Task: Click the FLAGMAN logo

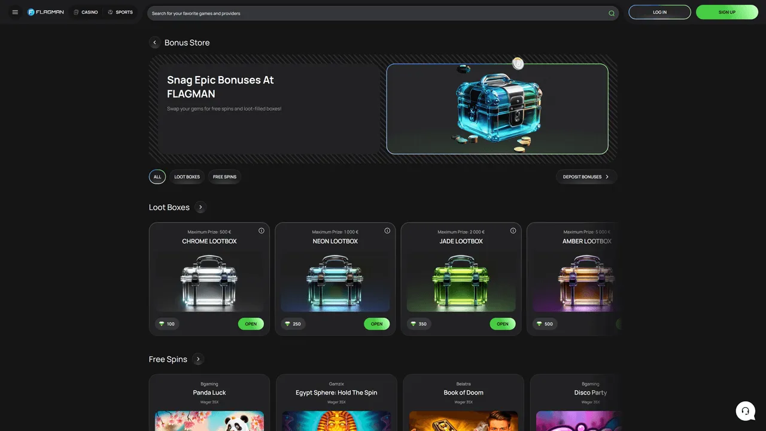Action: tap(45, 12)
